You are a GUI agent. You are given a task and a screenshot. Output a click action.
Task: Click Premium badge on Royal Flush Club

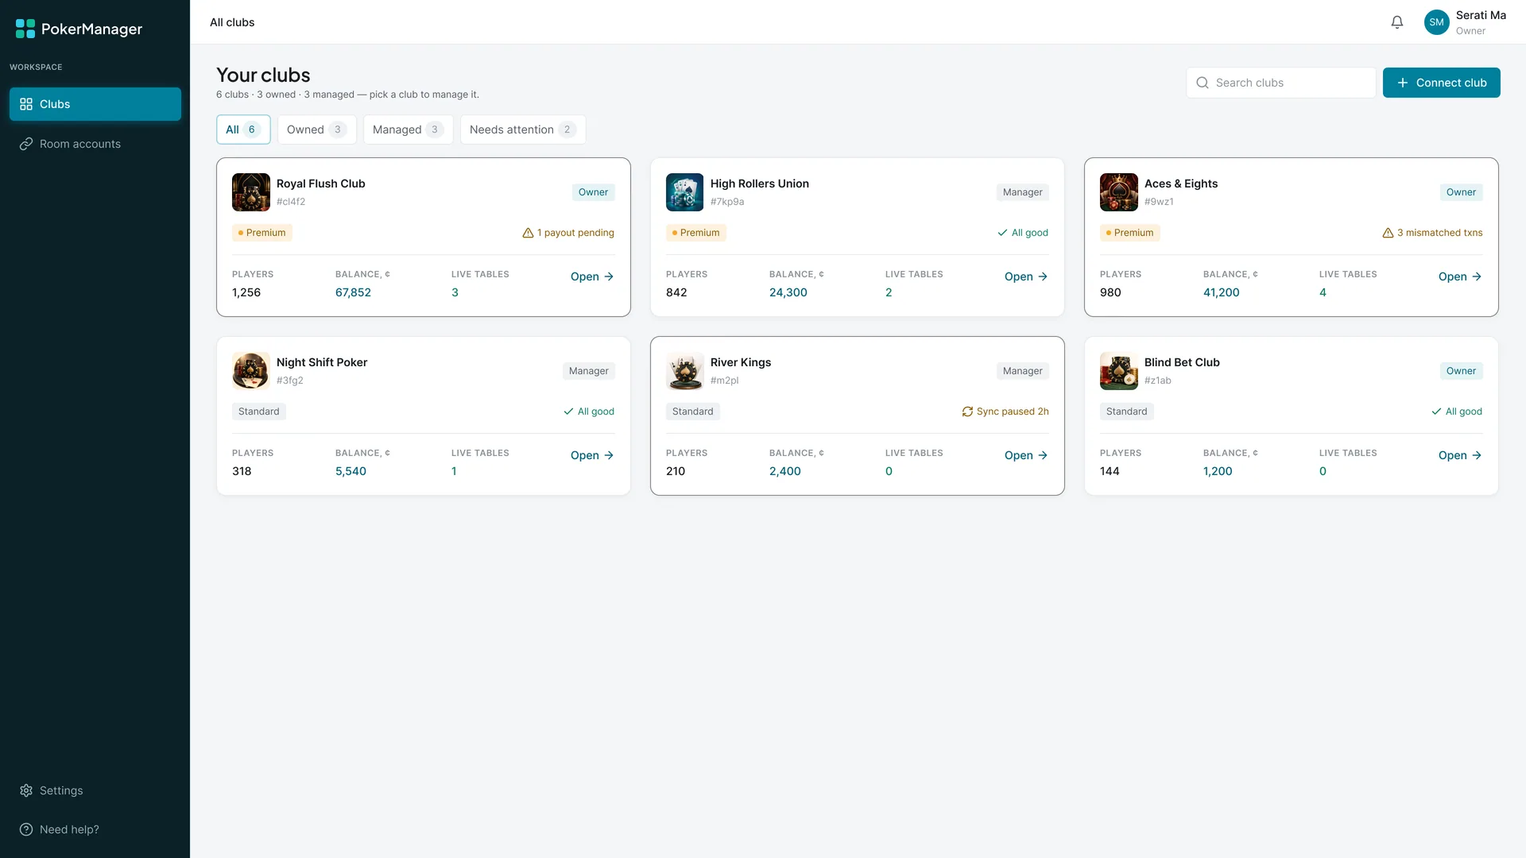click(262, 233)
